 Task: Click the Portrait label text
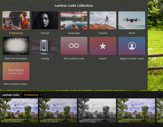[45, 33]
